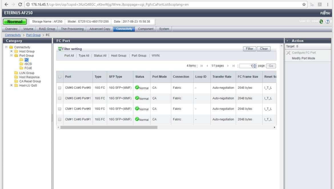Click the Filter button
The height and width of the screenshot is (189, 334).
[250, 49]
